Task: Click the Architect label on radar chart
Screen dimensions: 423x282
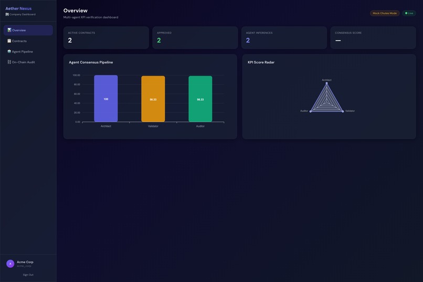Action: click(x=326, y=80)
